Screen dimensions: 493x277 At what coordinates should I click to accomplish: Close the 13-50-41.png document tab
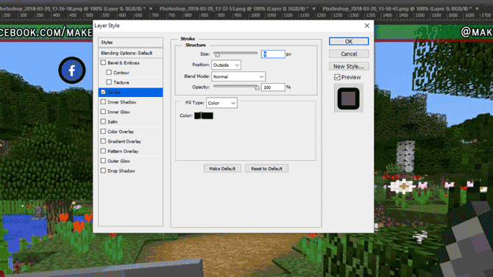click(477, 9)
